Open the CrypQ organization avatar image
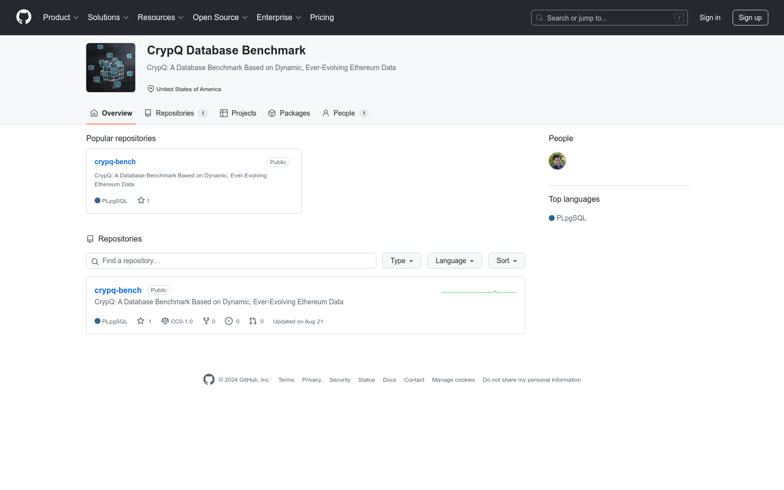The image size is (784, 490). pos(111,68)
